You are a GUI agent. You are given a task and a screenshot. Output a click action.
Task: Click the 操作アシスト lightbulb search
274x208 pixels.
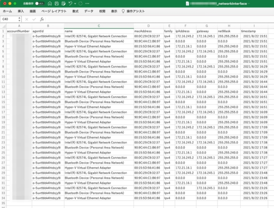[x=133, y=12]
